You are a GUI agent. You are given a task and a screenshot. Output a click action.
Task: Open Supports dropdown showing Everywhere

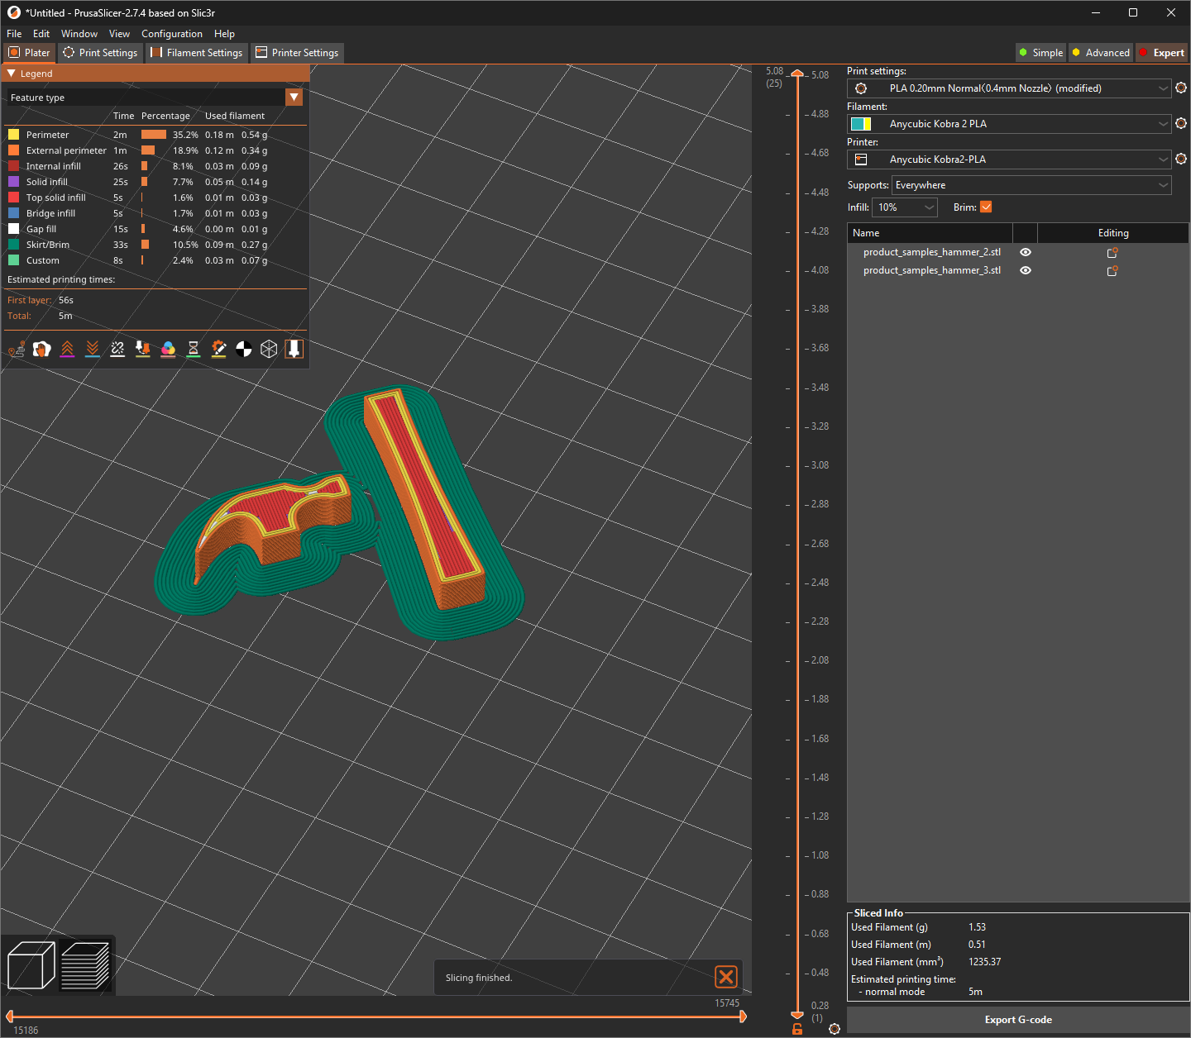coord(1031,185)
